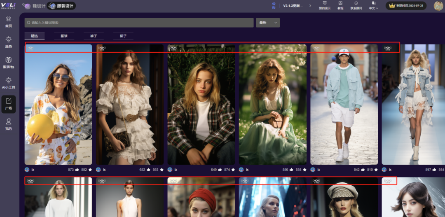Select the 裙子 skirt tab
The height and width of the screenshot is (217, 445).
[123, 36]
